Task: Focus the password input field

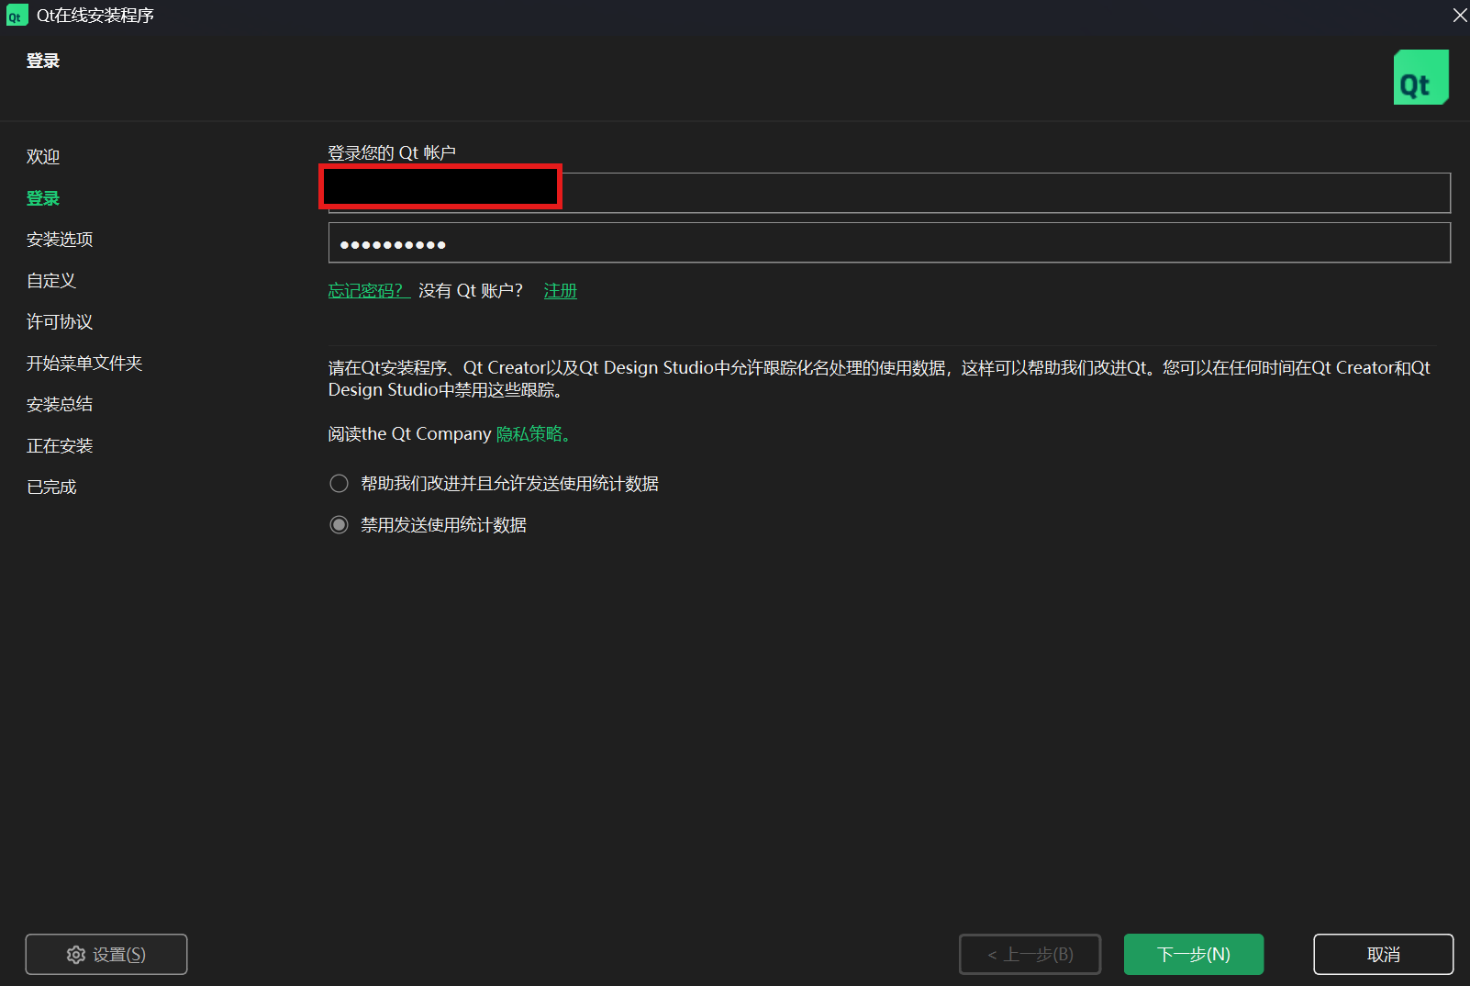Action: 889,243
